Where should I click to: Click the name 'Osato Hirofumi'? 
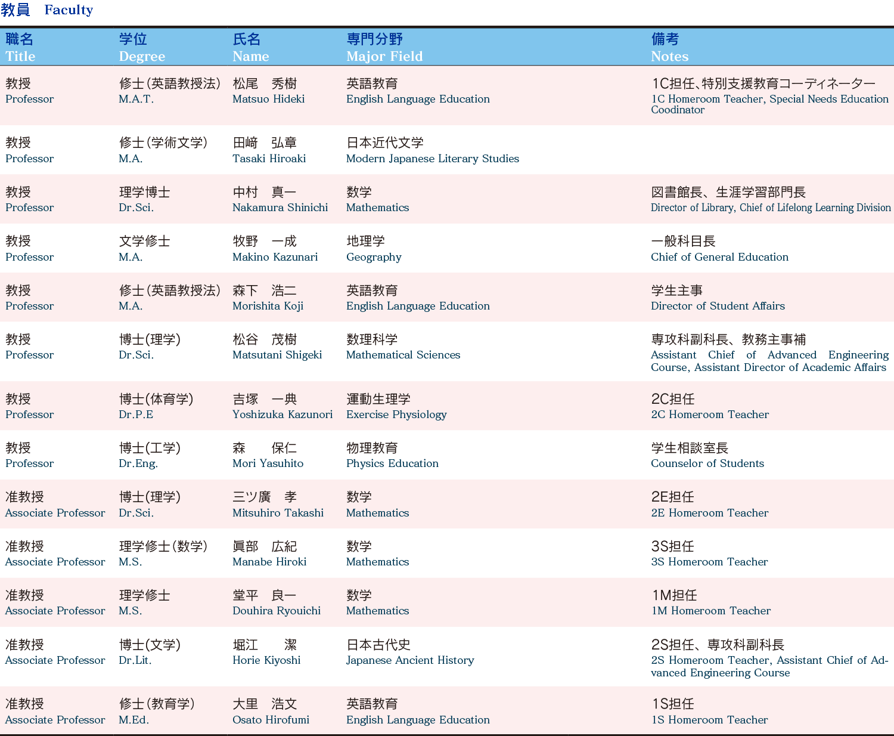click(x=271, y=720)
